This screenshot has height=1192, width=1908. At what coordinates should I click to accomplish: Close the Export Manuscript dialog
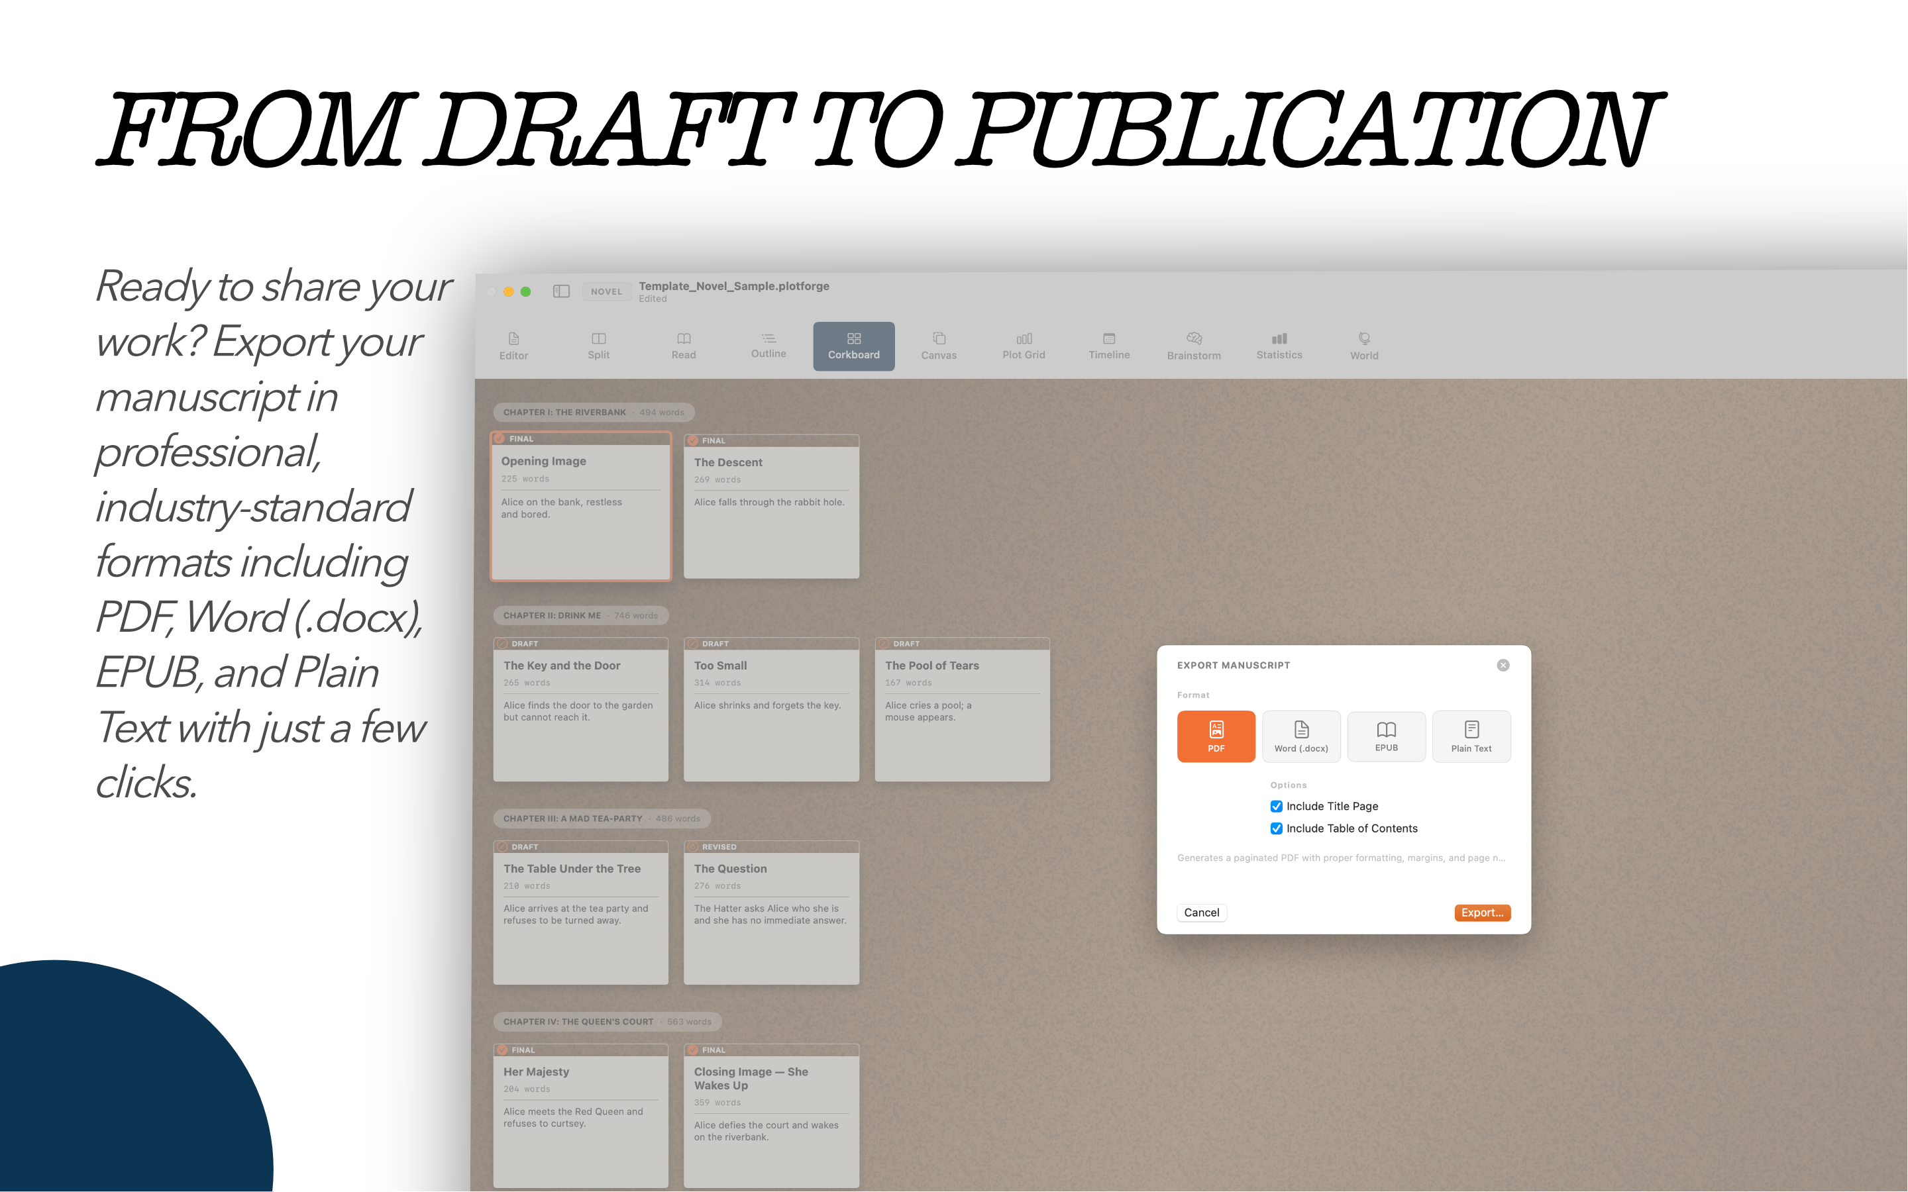1503,666
